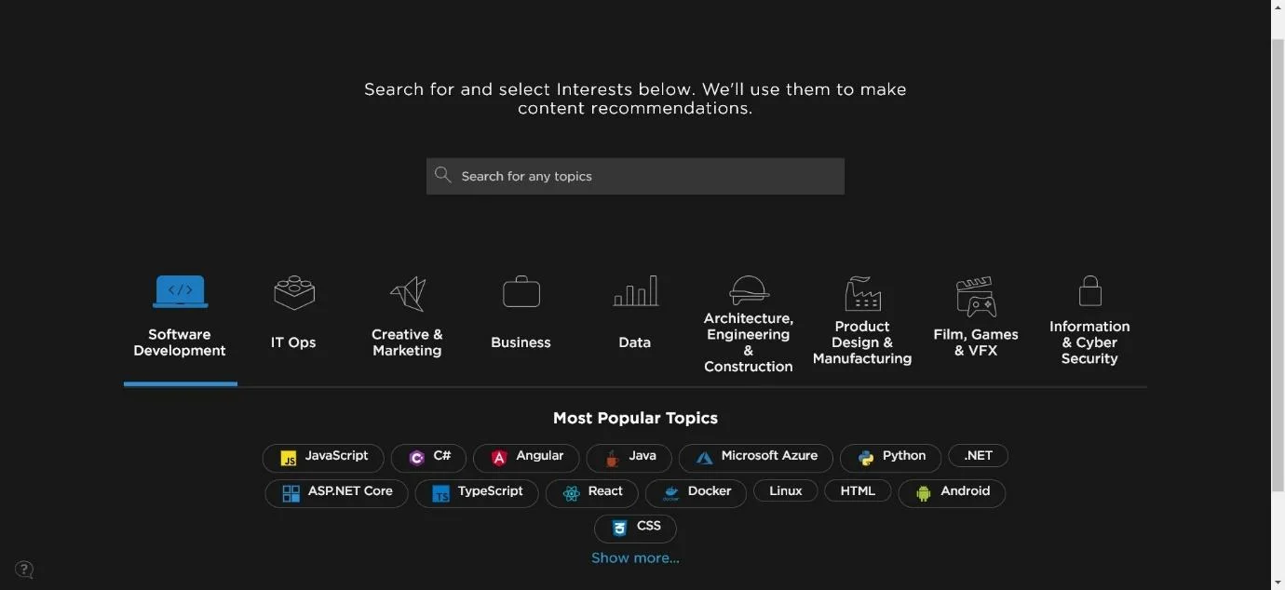This screenshot has height=590, width=1285.
Task: Choose Product Design factory icon
Action: [x=862, y=293]
